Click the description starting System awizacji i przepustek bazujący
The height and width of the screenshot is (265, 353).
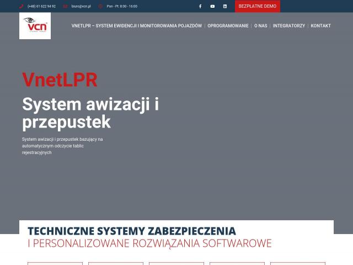point(62,146)
